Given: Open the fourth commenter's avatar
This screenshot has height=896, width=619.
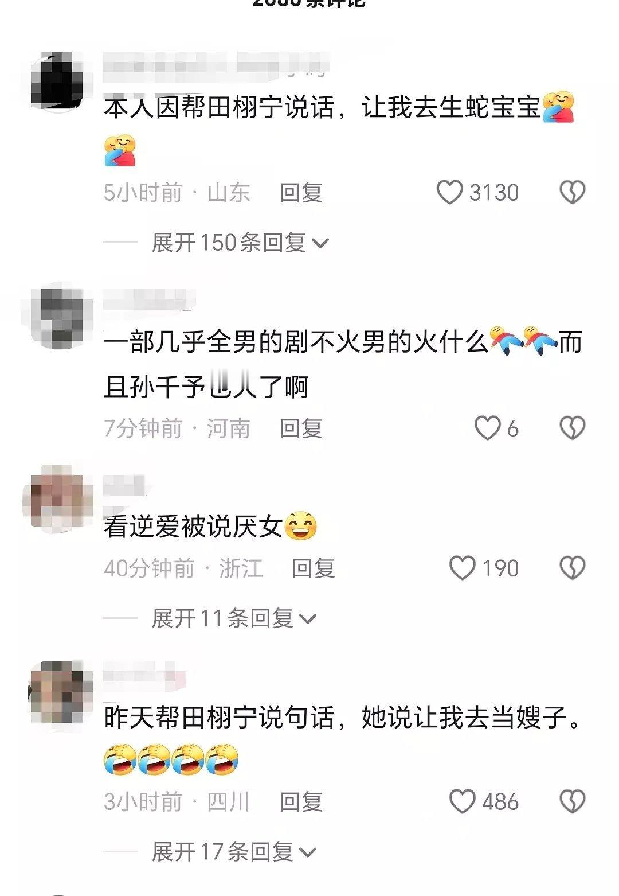Looking at the screenshot, I should 59,692.
